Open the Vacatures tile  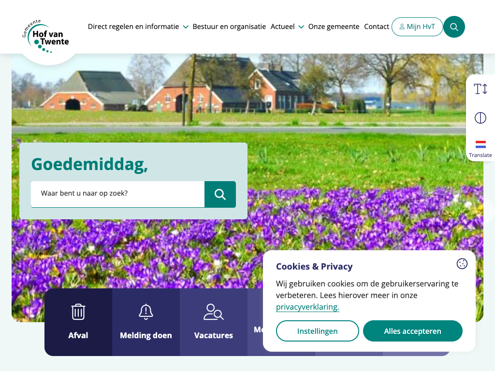[214, 322]
